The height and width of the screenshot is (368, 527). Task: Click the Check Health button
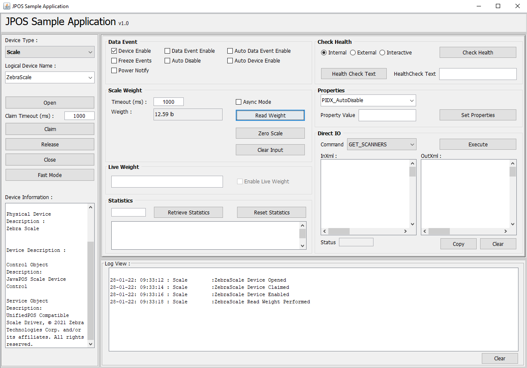click(x=478, y=53)
